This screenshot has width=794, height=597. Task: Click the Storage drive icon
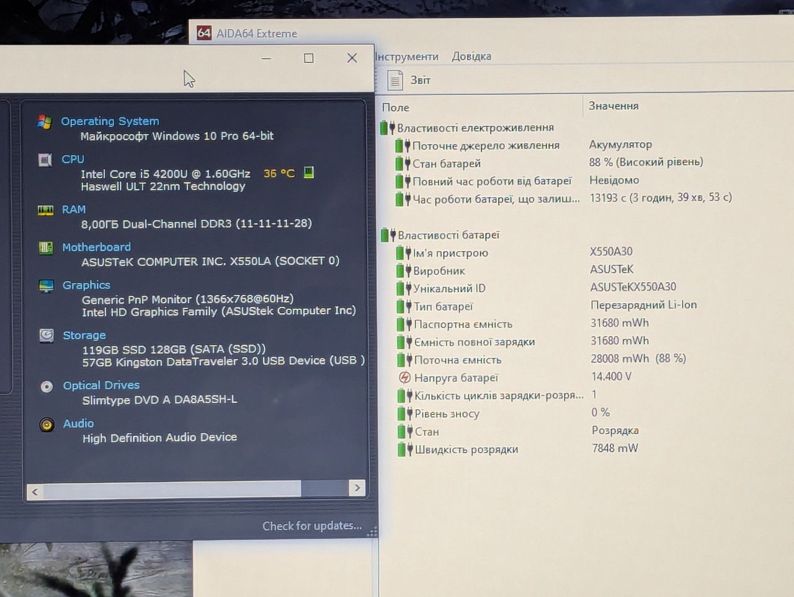point(47,335)
